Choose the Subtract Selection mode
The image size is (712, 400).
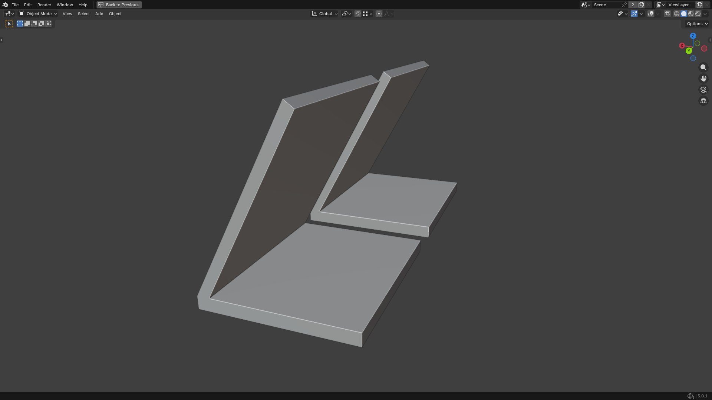coord(34,24)
